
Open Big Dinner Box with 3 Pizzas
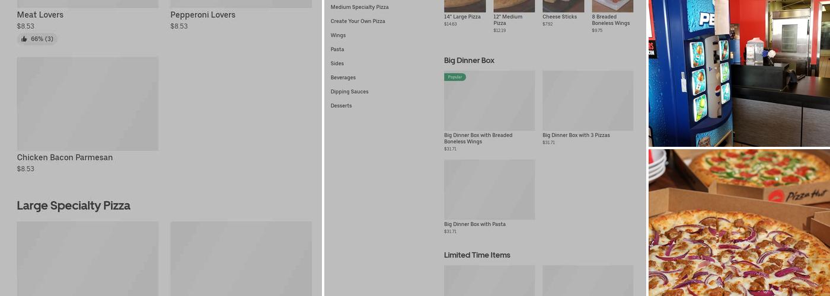pyautogui.click(x=576, y=136)
